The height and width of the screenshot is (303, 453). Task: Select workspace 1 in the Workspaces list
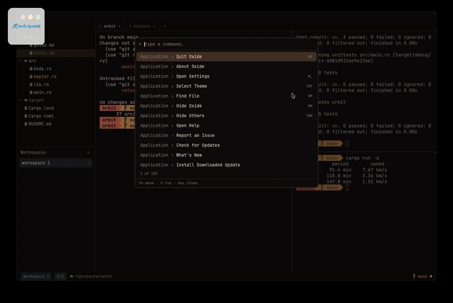[x=56, y=163]
